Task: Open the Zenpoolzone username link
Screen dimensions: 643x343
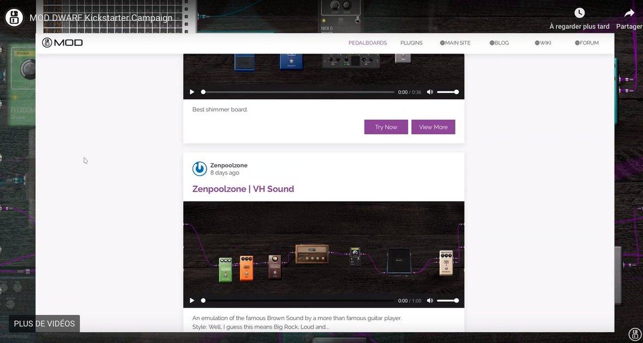Action: 229,165
